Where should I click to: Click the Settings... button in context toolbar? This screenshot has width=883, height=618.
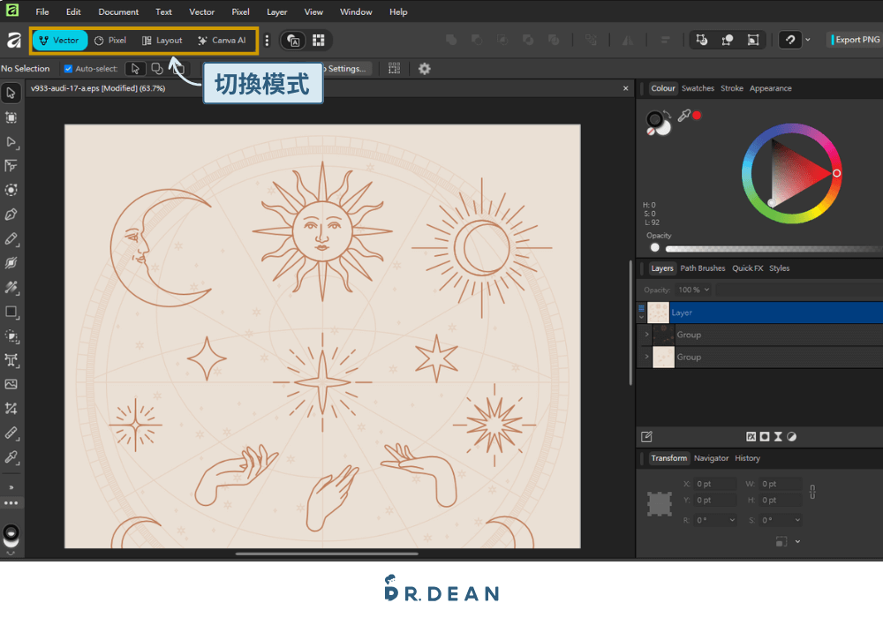(x=346, y=69)
